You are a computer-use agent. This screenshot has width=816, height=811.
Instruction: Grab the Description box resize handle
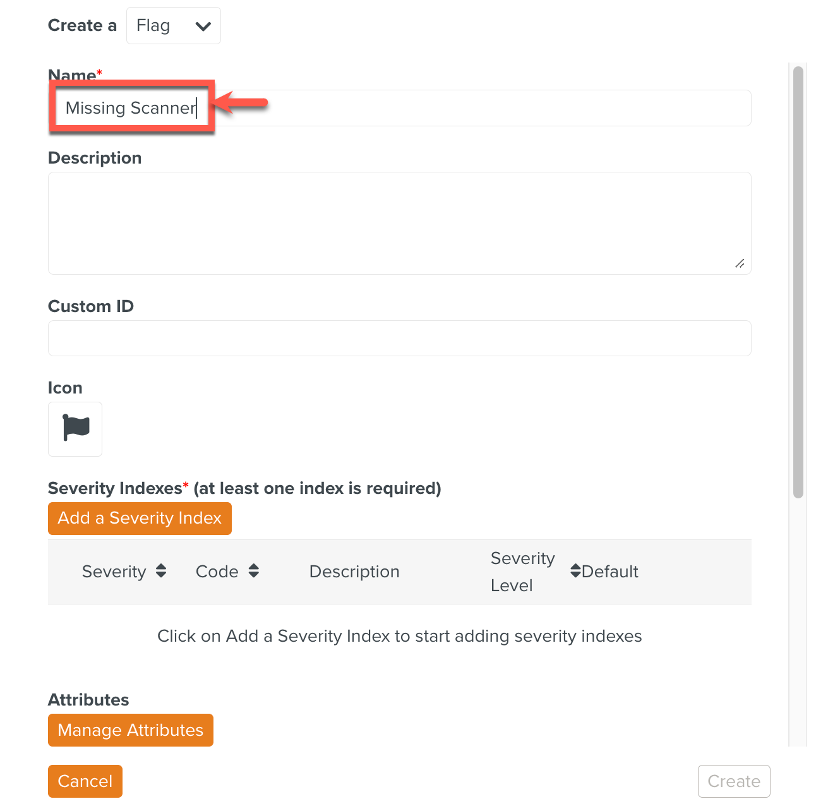click(740, 263)
